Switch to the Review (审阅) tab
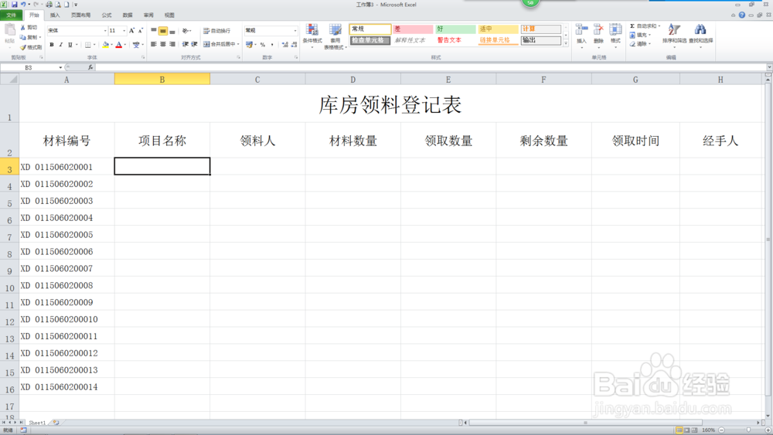 coord(148,15)
